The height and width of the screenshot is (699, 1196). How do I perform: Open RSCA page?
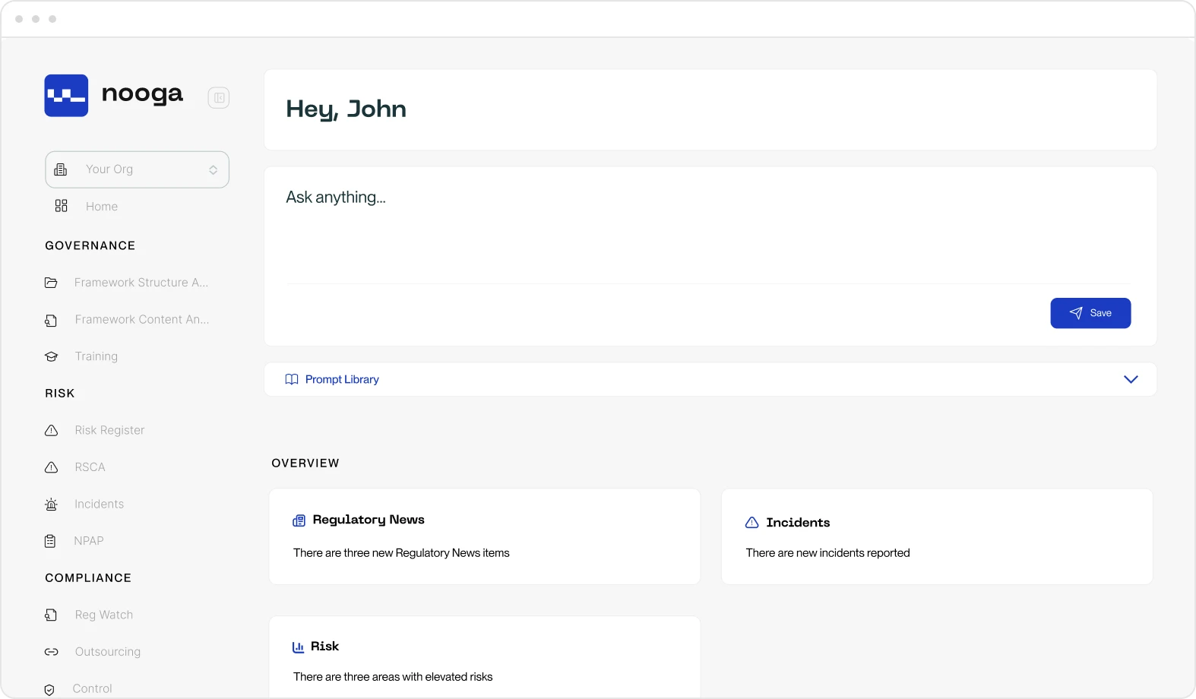(x=90, y=467)
